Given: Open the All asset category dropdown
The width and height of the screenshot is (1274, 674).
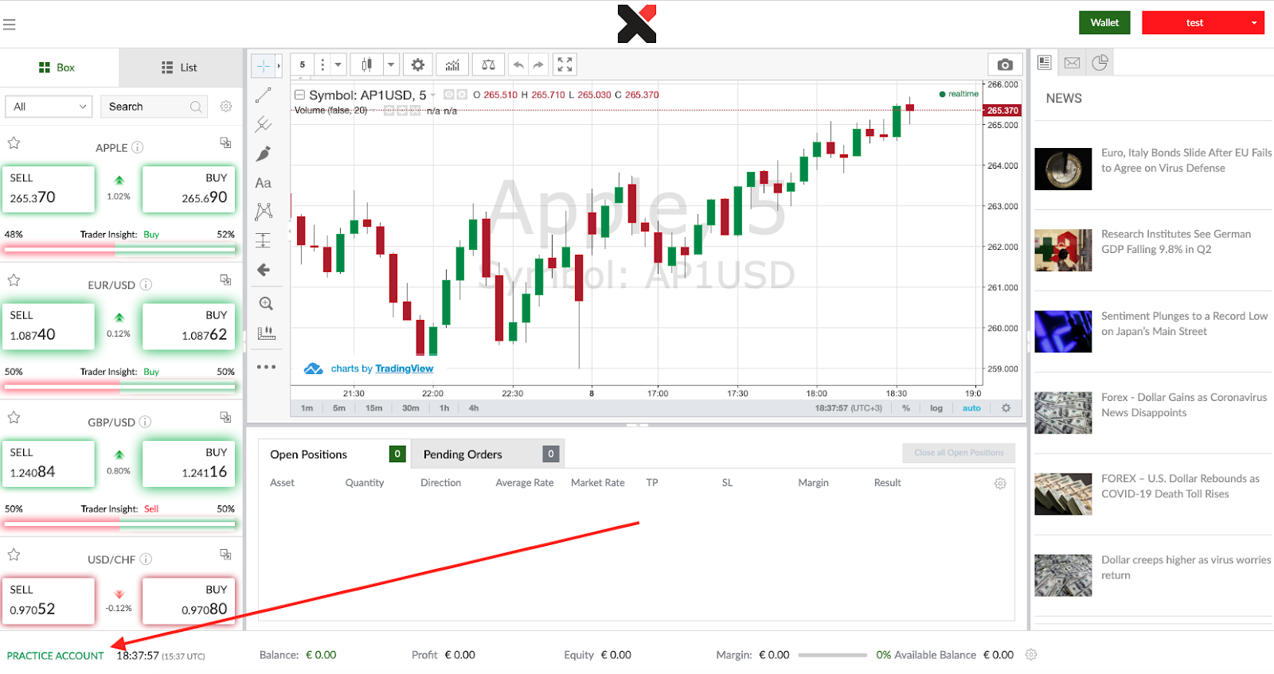Looking at the screenshot, I should click(49, 107).
